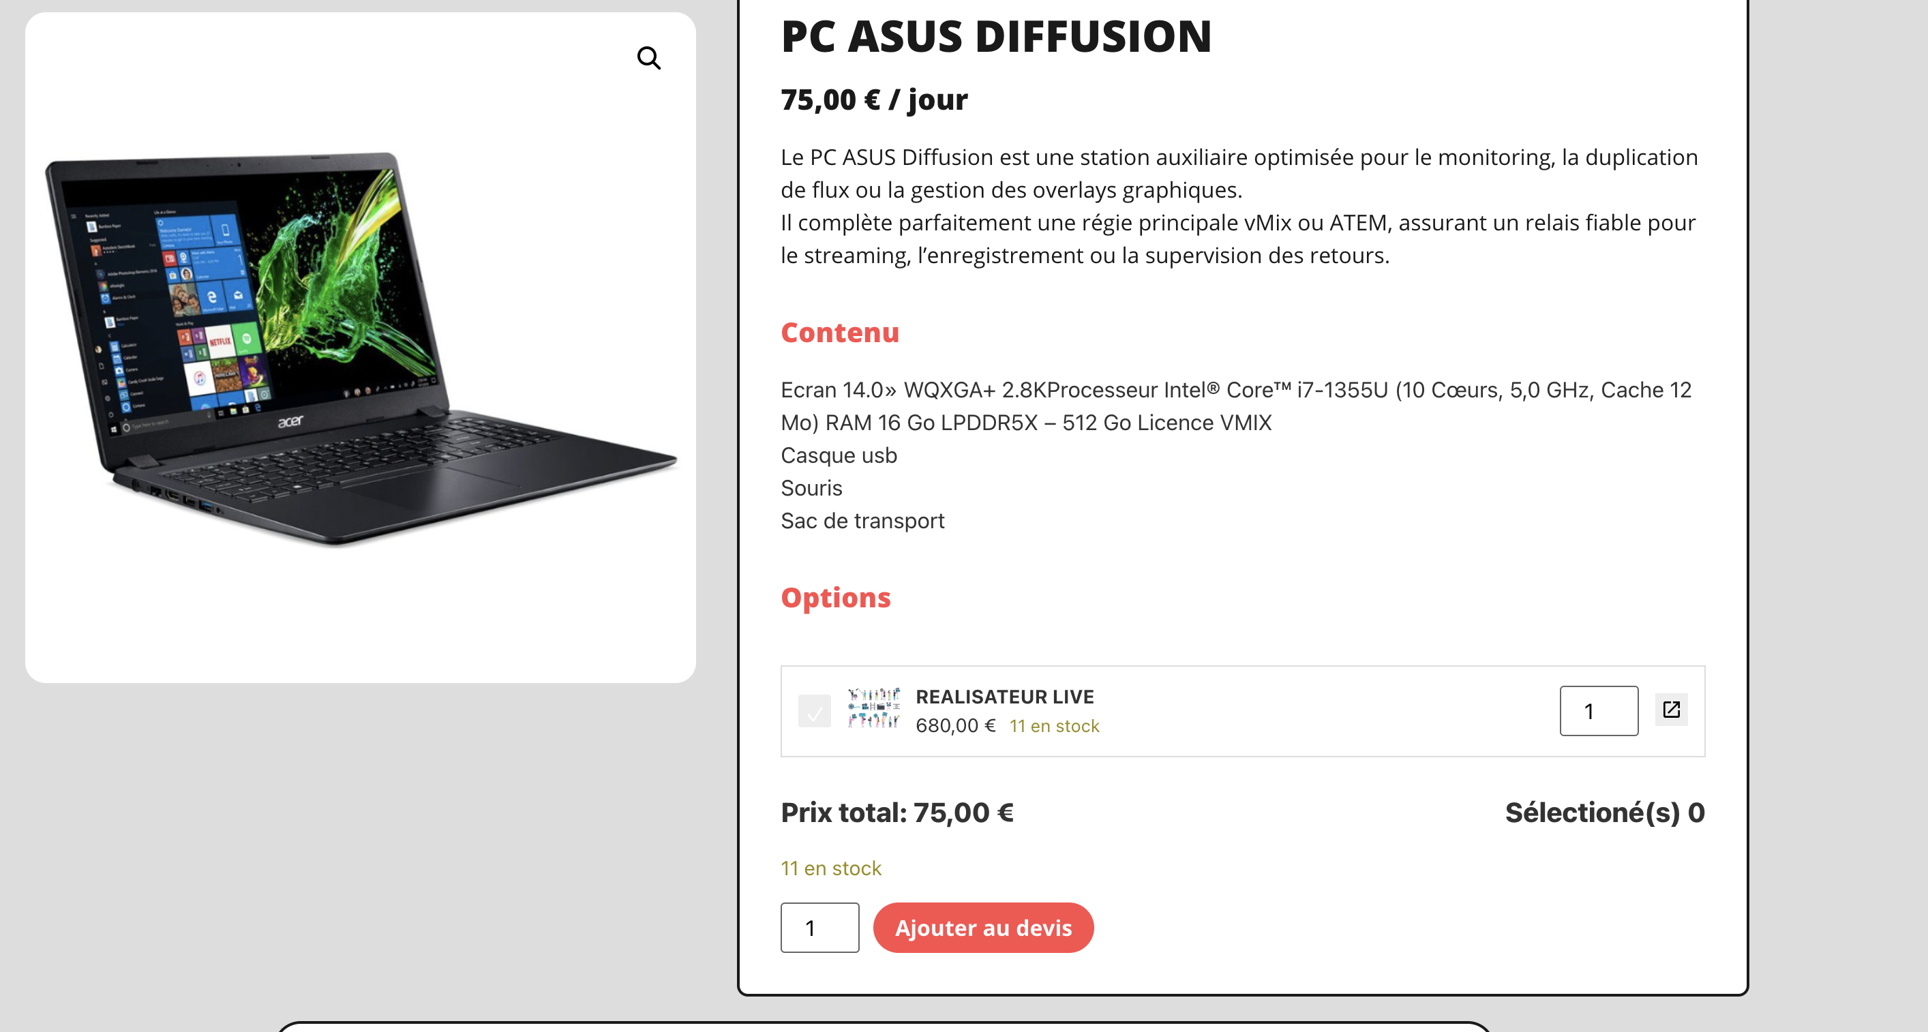Click the Options section heading

[x=835, y=598]
